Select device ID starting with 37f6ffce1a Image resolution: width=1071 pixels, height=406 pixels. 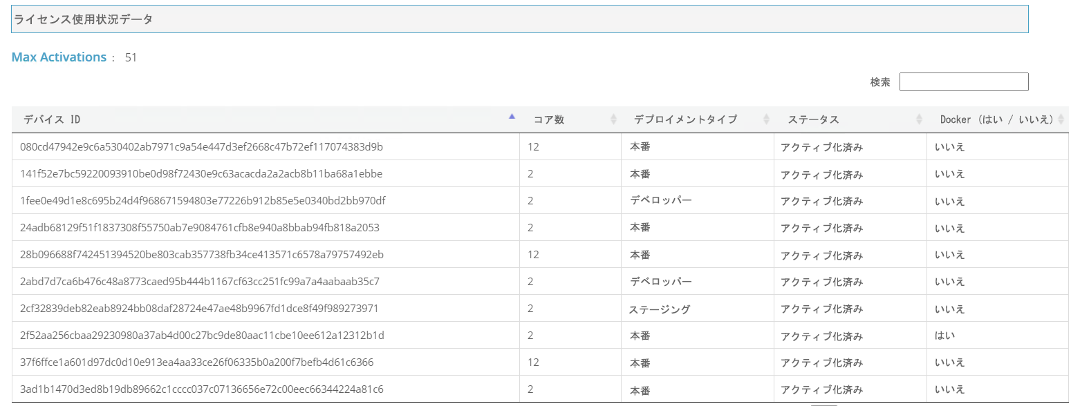point(197,362)
